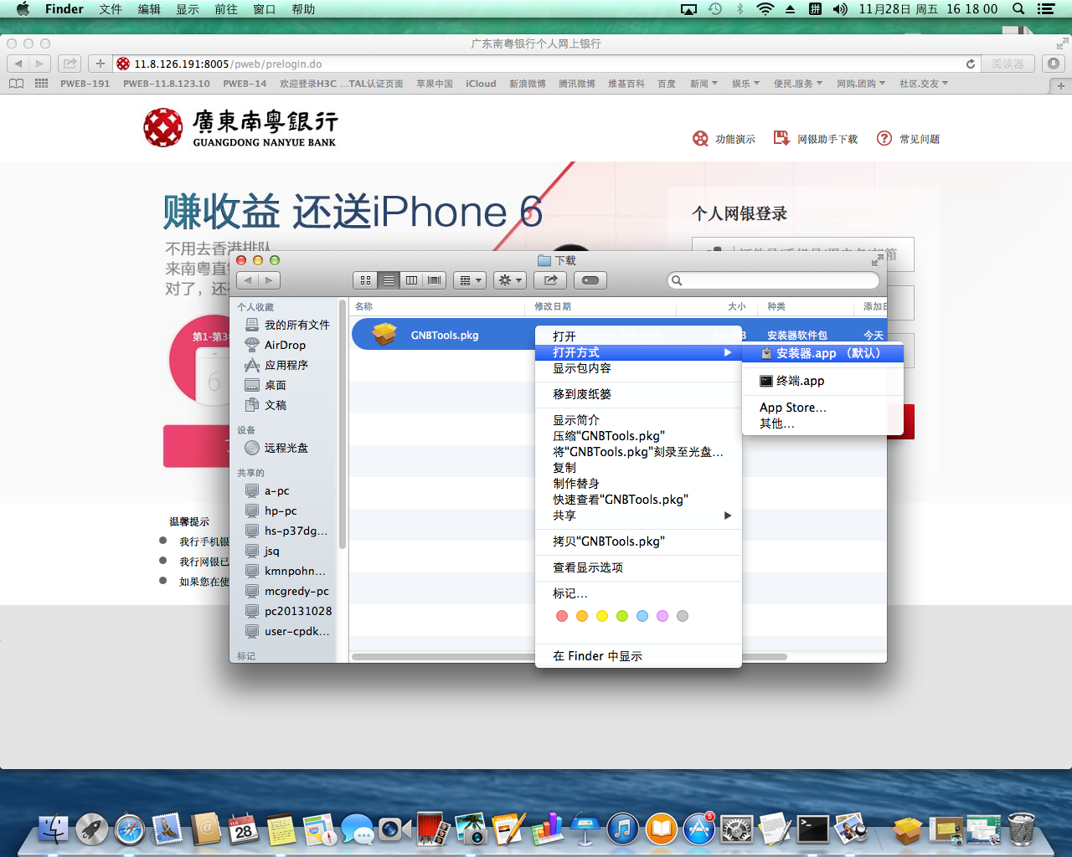Select 安装器.app (默认) in submenu
The height and width of the screenshot is (857, 1072).
point(822,353)
